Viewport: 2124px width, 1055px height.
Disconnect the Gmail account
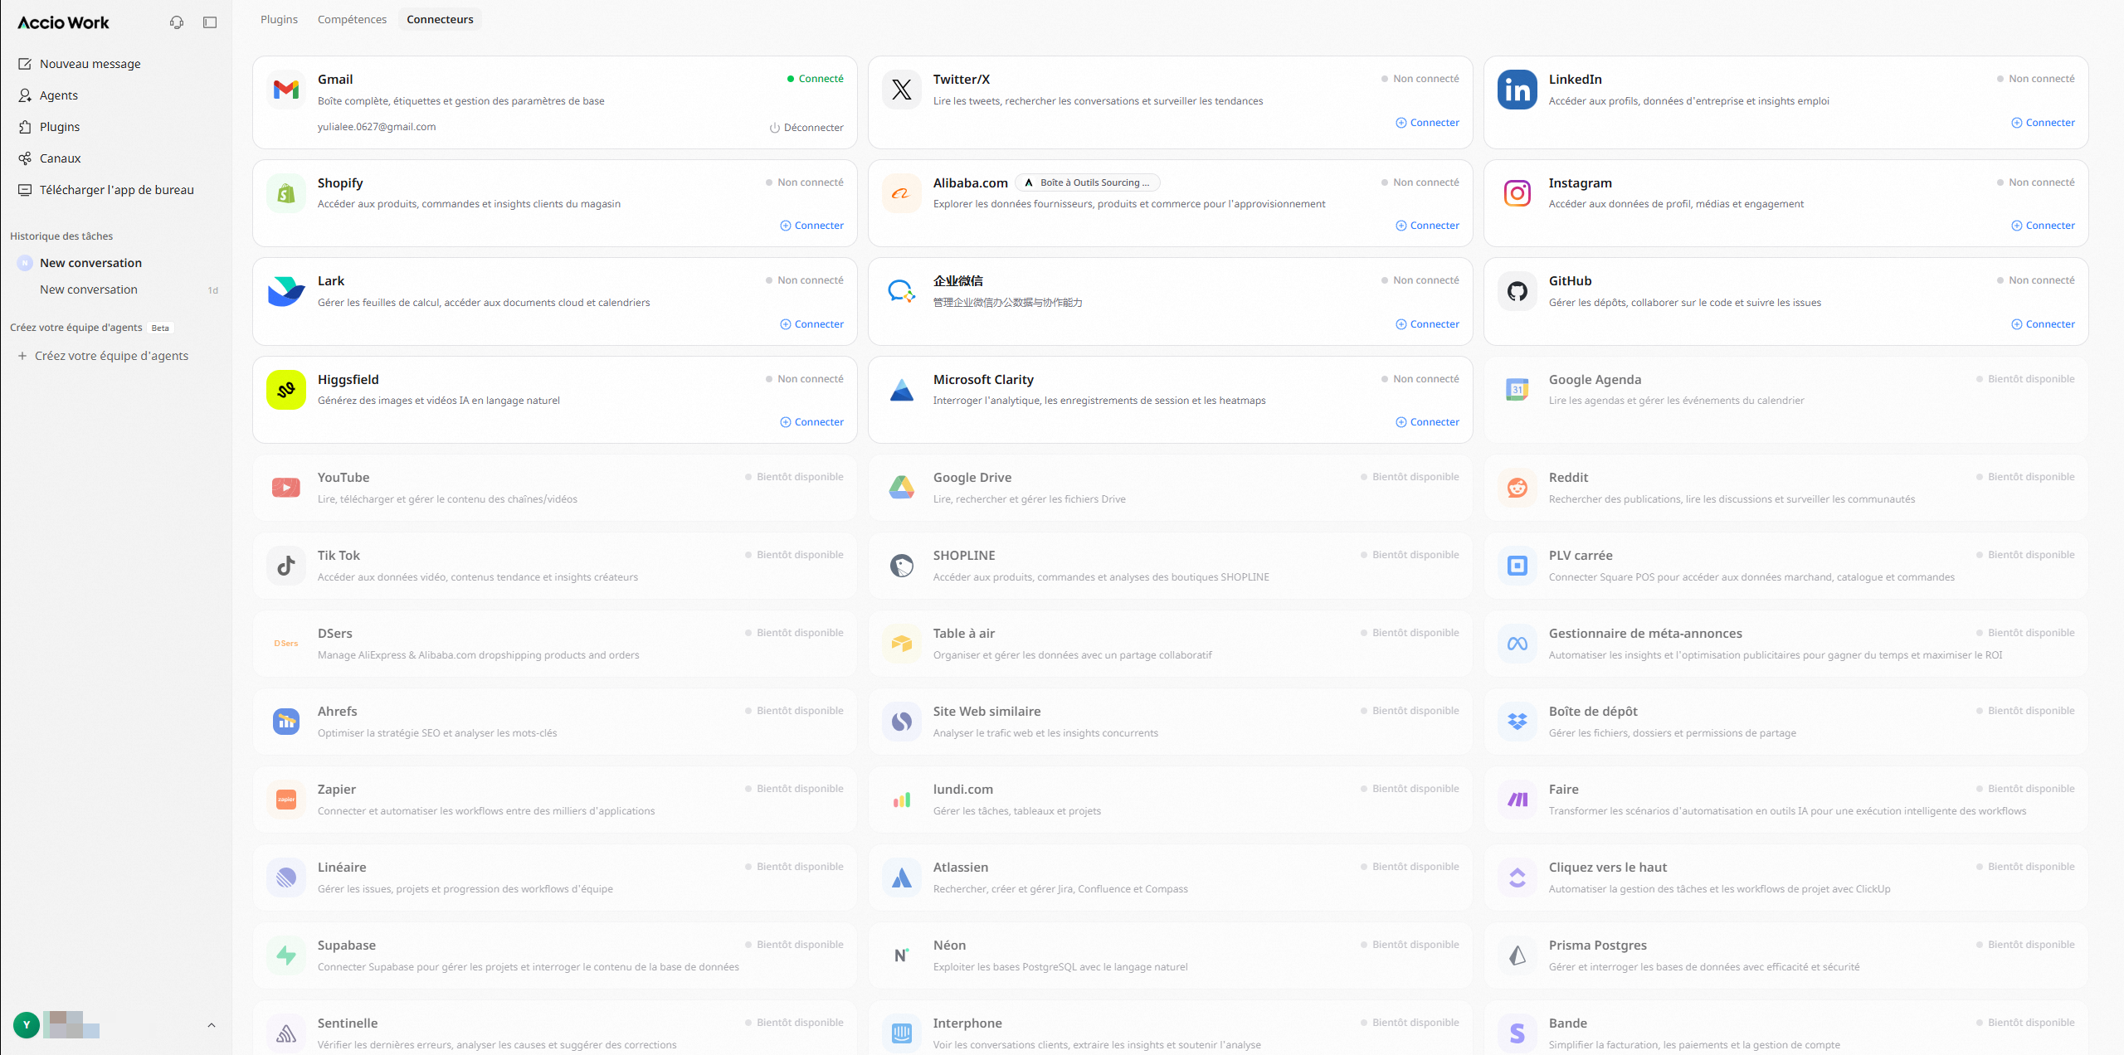pos(806,128)
